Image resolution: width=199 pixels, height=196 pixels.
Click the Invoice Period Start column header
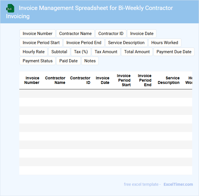click(x=124, y=80)
